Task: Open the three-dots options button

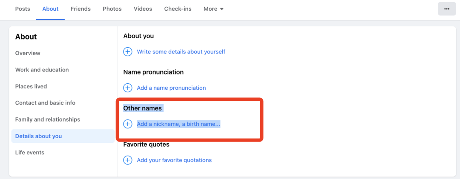Action: tap(447, 9)
